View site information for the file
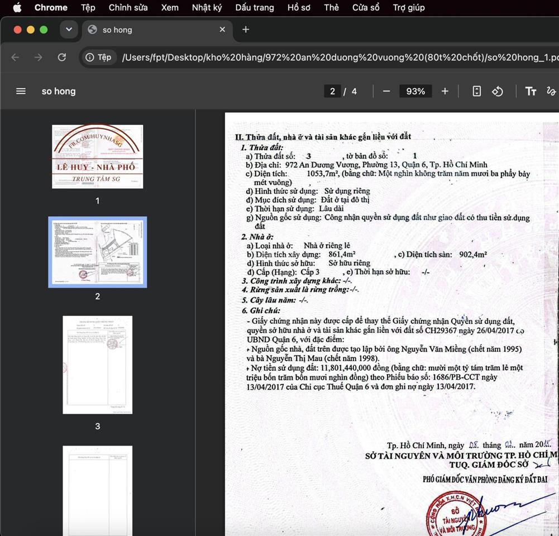 (x=98, y=57)
